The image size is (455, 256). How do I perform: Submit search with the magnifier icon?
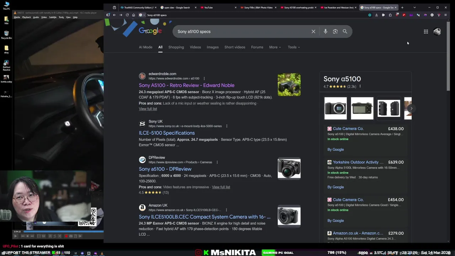coord(345,32)
